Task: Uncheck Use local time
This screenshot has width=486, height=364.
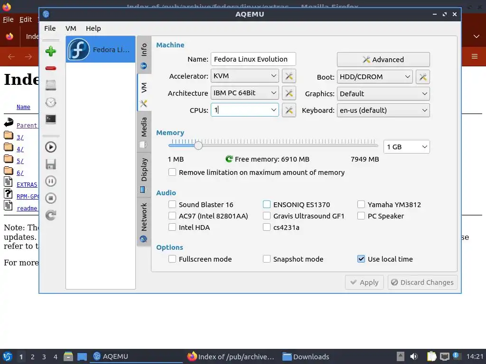Action: (361, 259)
